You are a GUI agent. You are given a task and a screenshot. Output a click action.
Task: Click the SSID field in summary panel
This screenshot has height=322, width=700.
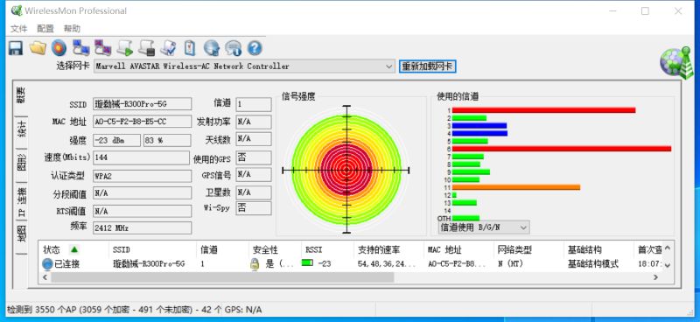[143, 104]
